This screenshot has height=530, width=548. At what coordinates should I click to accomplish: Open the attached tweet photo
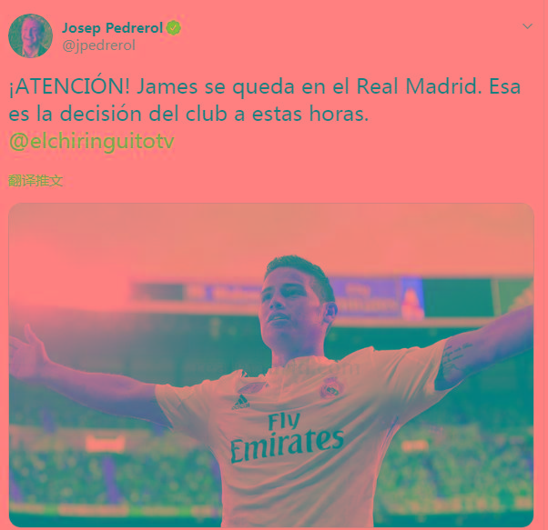click(x=271, y=365)
